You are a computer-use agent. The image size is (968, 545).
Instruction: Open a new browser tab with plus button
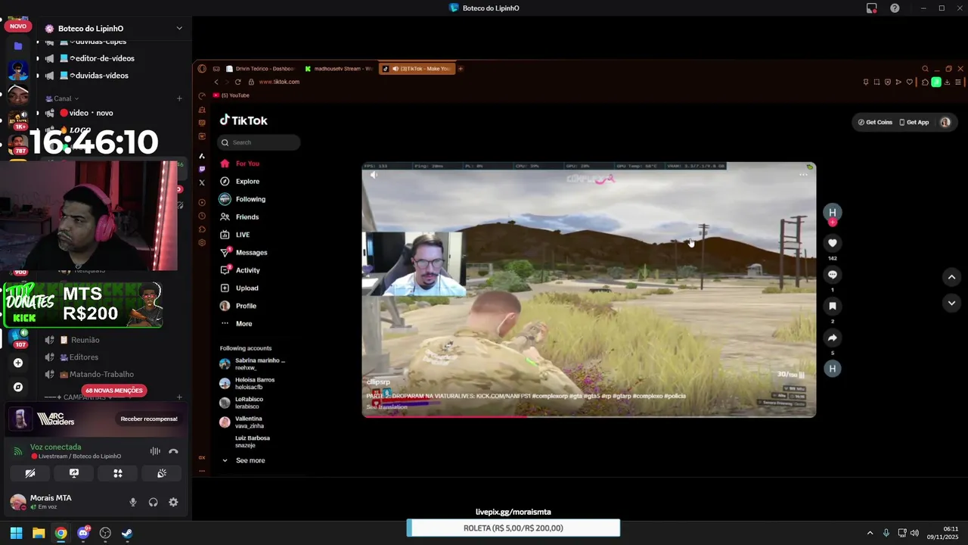460,69
